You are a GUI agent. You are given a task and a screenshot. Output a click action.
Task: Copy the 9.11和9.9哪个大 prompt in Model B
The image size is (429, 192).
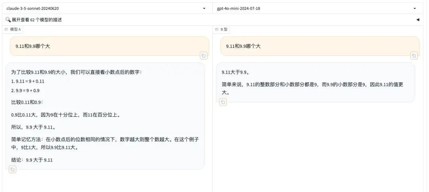(x=414, y=56)
